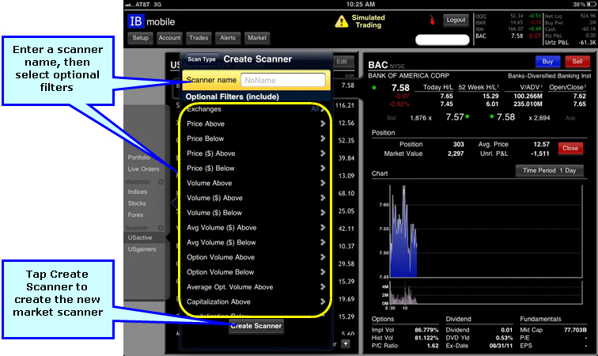Tap the Ex-Date value 08/31/11
Image resolution: width=598 pixels, height=356 pixels.
pyautogui.click(x=501, y=346)
